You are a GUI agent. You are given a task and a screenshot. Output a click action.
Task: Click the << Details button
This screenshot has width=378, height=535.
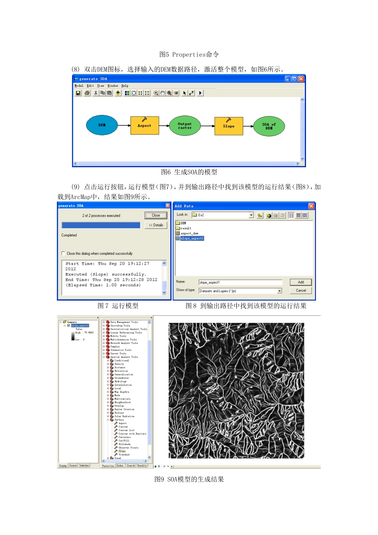pyautogui.click(x=156, y=225)
